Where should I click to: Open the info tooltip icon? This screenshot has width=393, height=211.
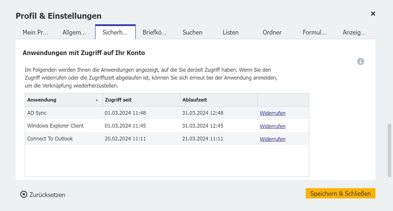click(361, 61)
